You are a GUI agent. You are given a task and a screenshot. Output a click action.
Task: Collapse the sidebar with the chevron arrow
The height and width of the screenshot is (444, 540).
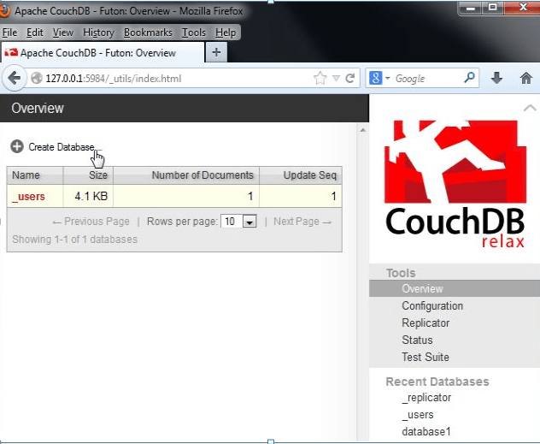[530, 109]
